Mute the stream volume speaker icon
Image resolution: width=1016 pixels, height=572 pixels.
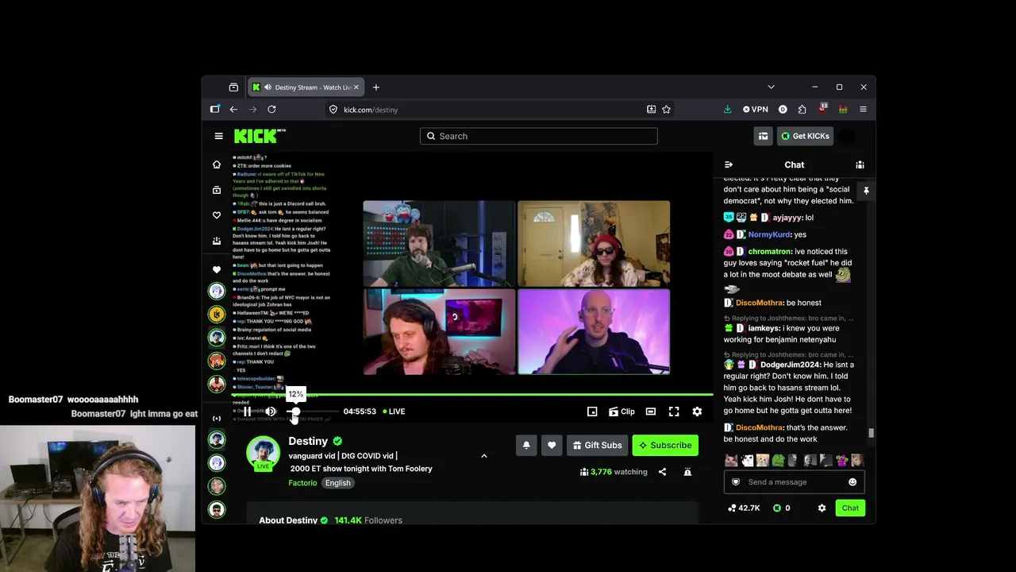[271, 412]
